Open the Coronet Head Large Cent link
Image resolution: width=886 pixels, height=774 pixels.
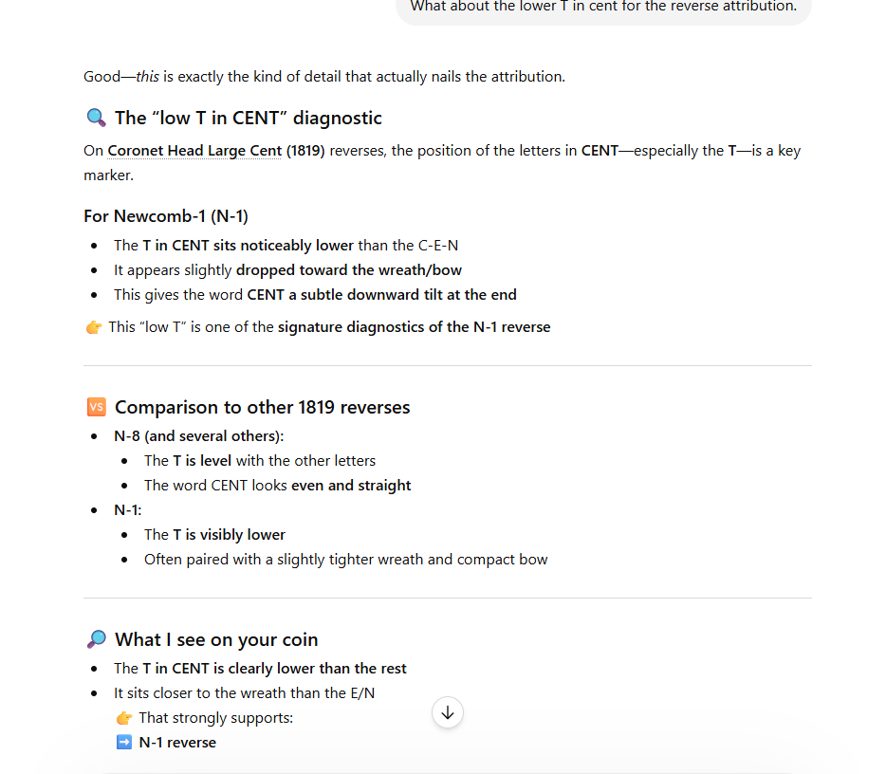pyautogui.click(x=194, y=150)
